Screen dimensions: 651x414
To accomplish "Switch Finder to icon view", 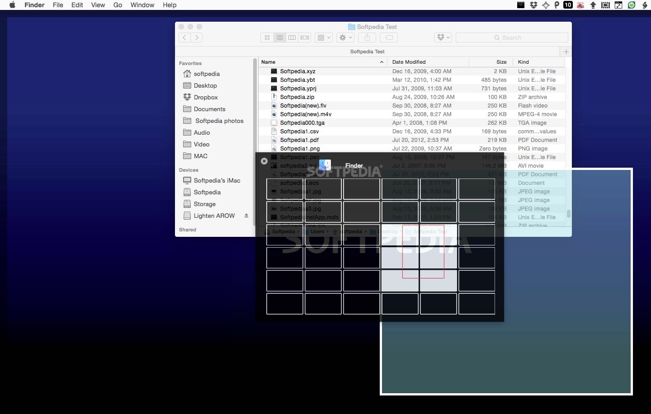I will coord(267,38).
